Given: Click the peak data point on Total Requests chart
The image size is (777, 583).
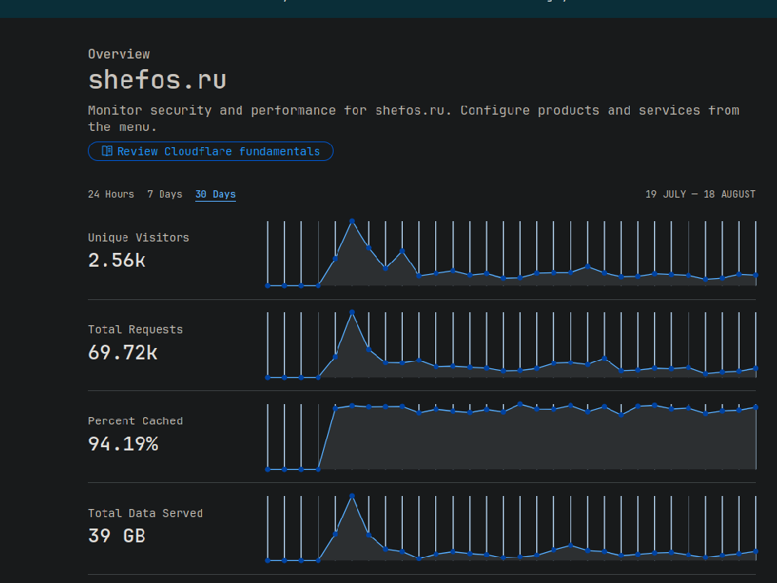Looking at the screenshot, I should point(351,312).
